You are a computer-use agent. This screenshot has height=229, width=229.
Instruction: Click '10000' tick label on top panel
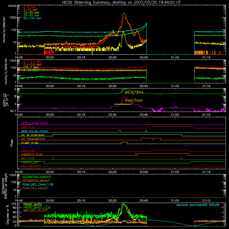tap(12, 6)
